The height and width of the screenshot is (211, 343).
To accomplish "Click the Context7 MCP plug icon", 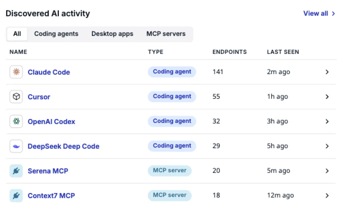I will point(16,196).
